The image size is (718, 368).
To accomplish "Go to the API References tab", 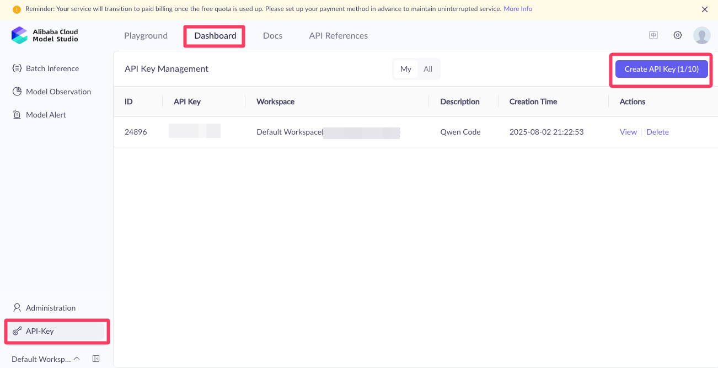I will (338, 36).
